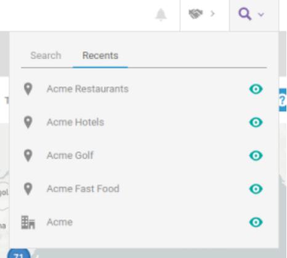Toggle the eye icon for the Acme company
Screen dimensions: 287x258
click(256, 222)
